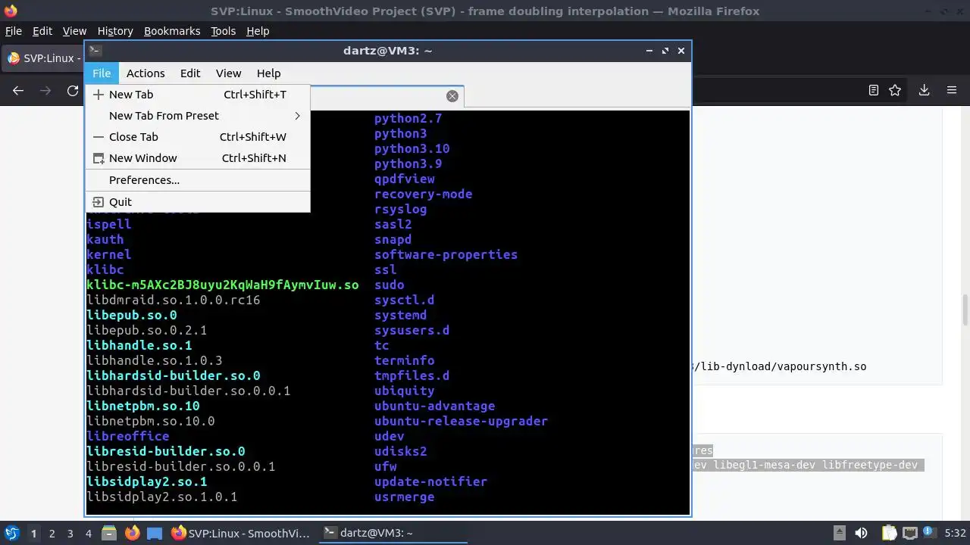Screen dimensions: 970x545
Task: Open removable media tray icon
Action: [x=840, y=534]
